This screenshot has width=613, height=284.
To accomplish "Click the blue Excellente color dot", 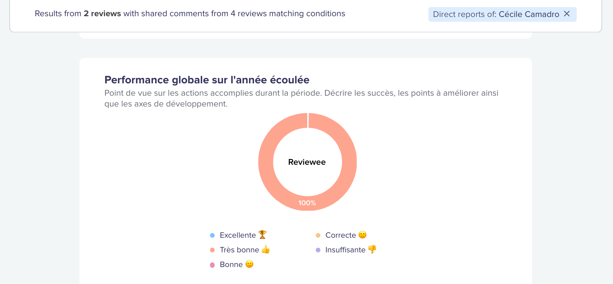I will click(212, 235).
